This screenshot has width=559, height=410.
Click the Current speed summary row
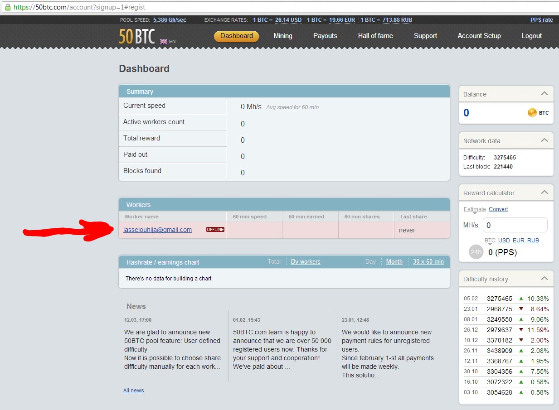[x=284, y=106]
